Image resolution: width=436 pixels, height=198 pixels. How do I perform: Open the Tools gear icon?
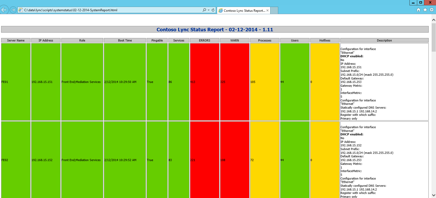tap(432, 10)
